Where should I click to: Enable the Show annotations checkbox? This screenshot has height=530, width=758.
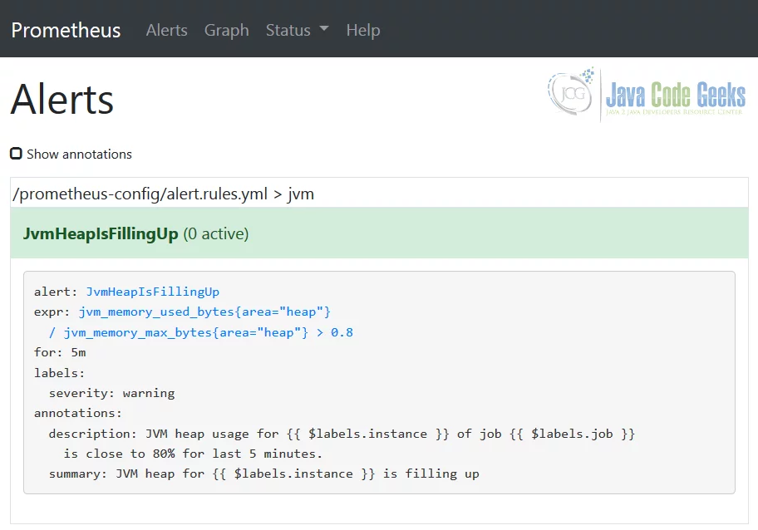(x=16, y=154)
